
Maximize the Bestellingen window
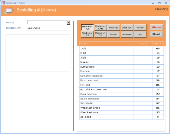point(159,3)
